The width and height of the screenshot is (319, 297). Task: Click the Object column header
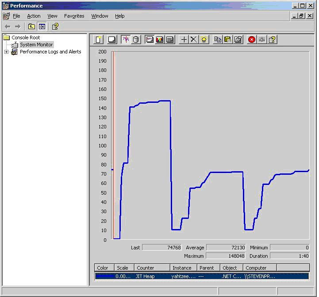(x=232, y=268)
